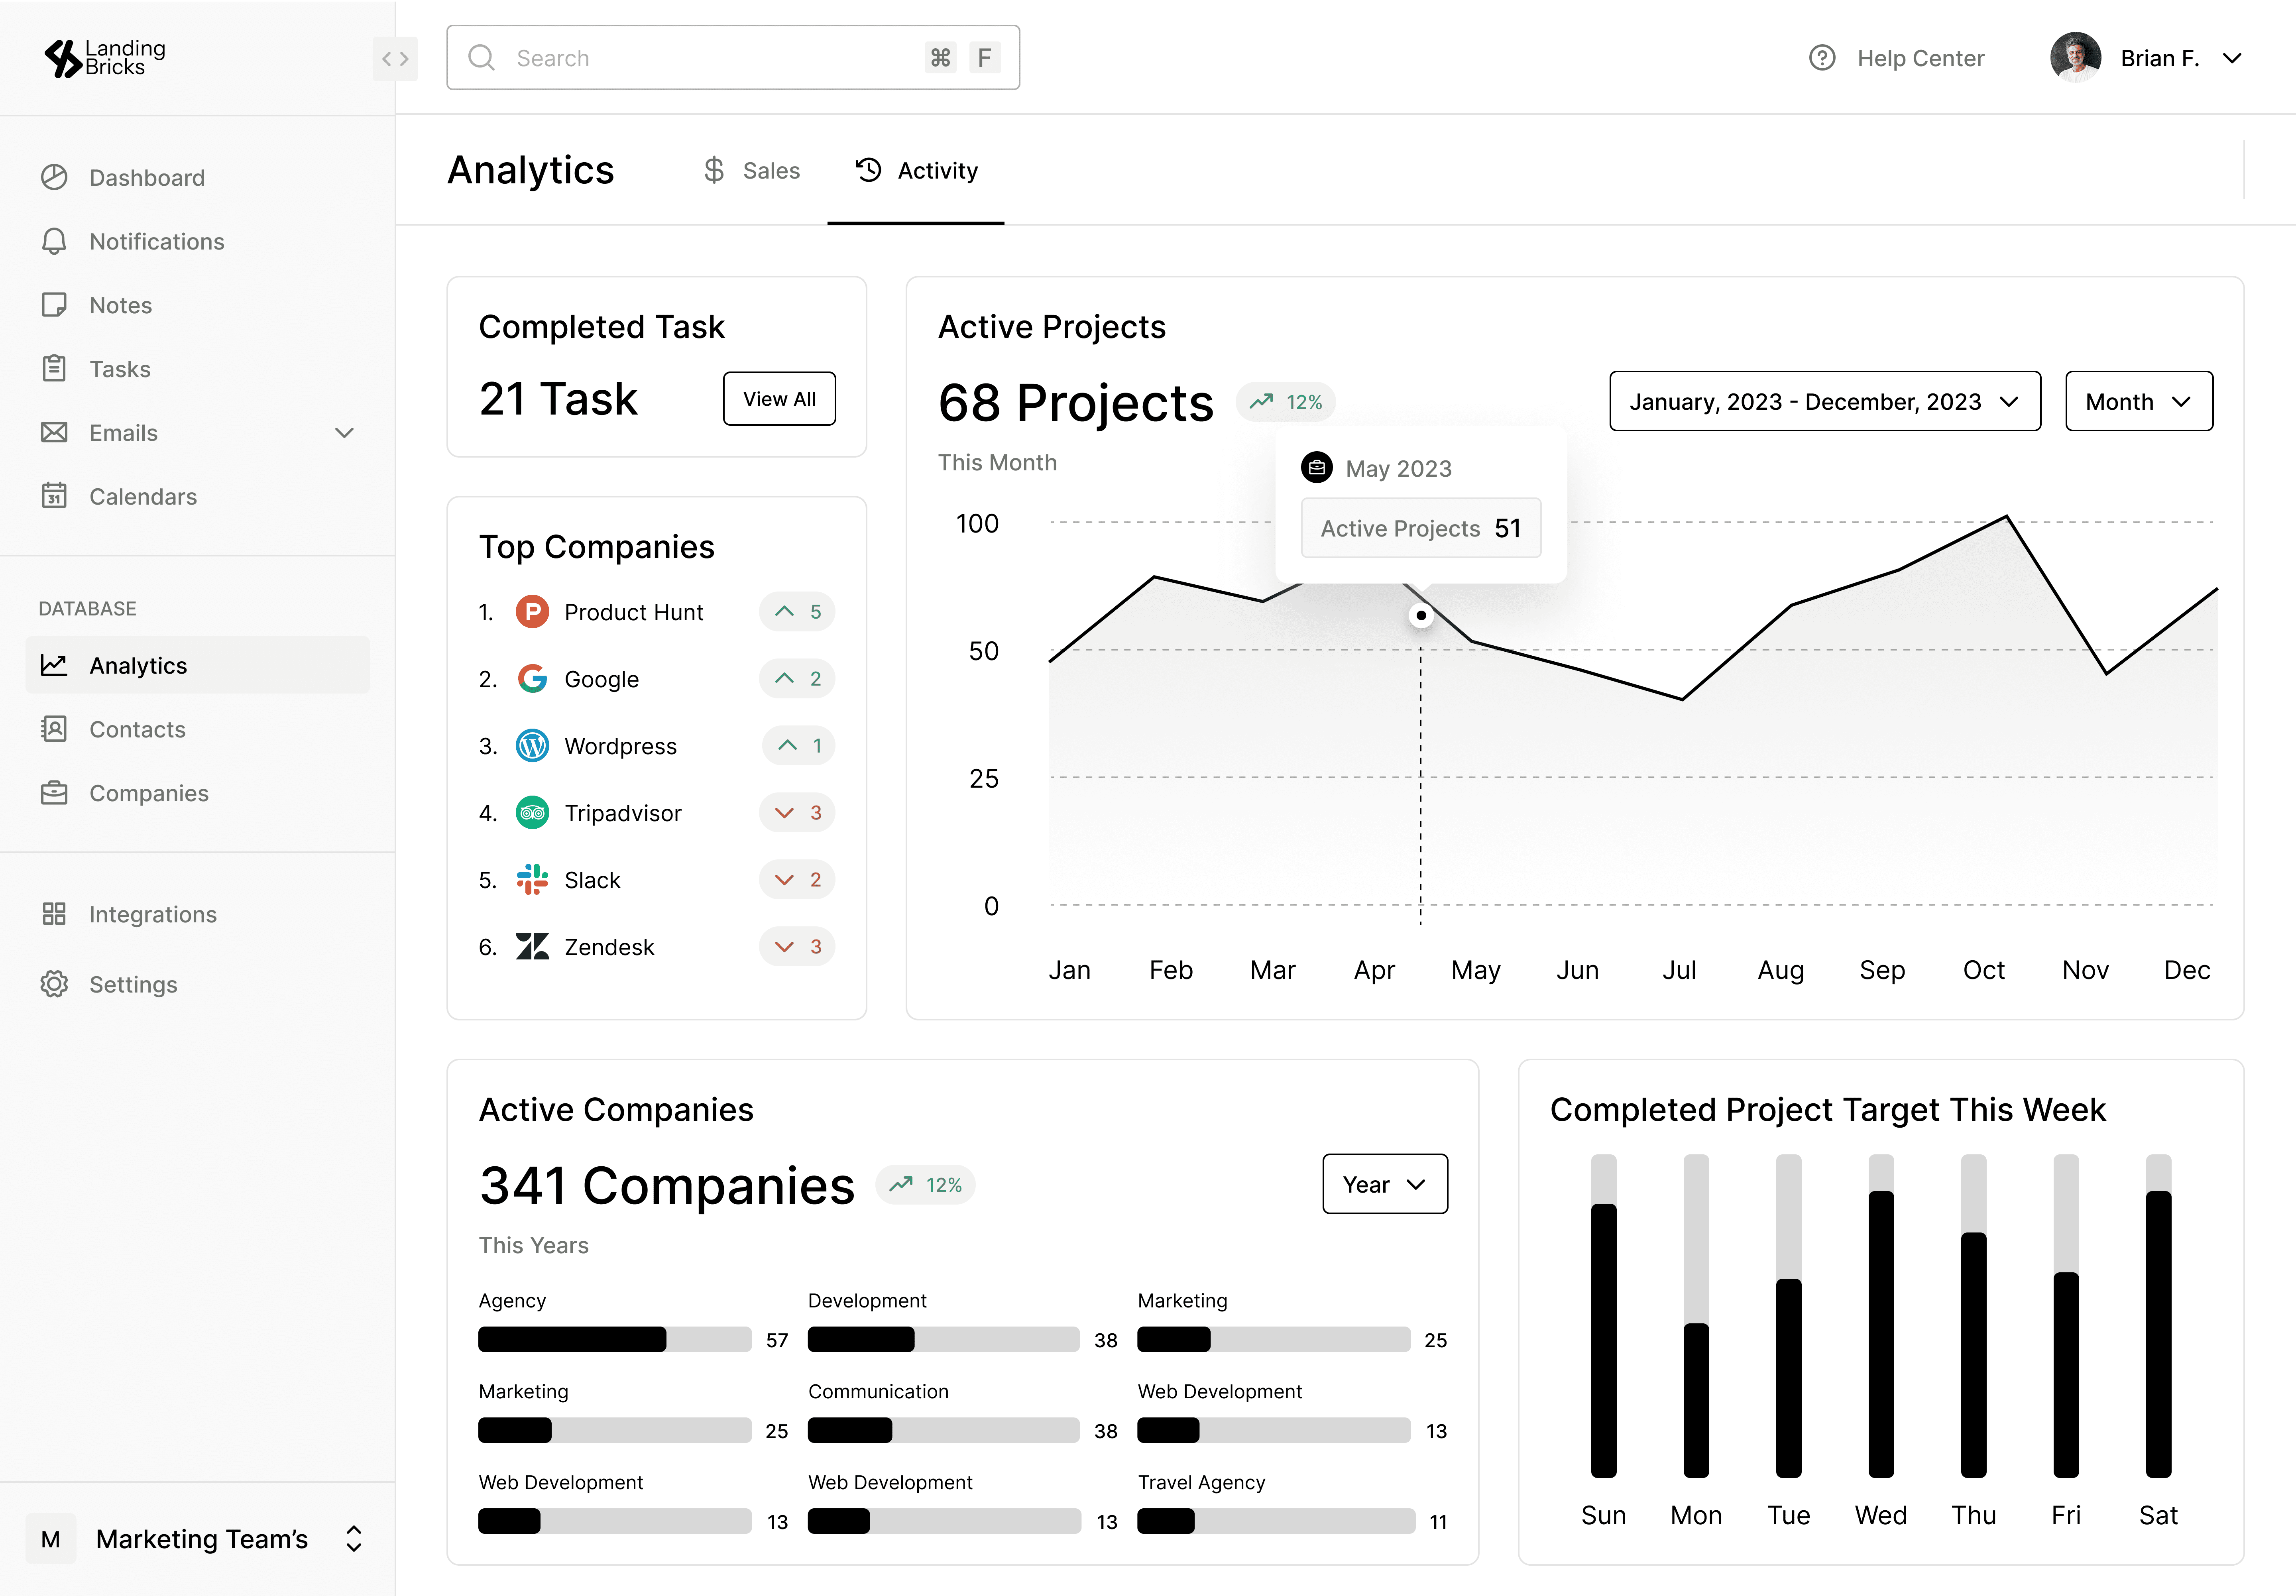Click the Zendesk company name
Screen dimensions: 2296x1596
click(609, 947)
